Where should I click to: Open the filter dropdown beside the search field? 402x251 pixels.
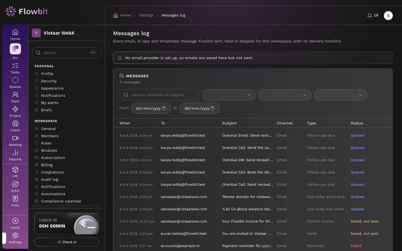pos(229,95)
